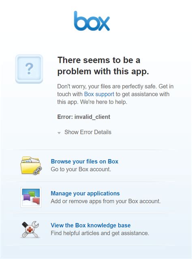Click Add or remove apps description
Image resolution: width=192 pixels, height=259 pixels.
(106, 201)
